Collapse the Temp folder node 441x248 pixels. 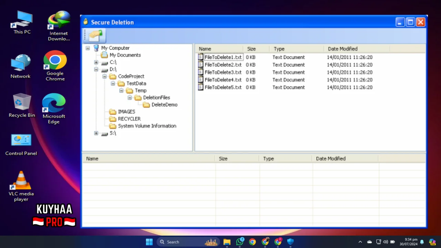click(x=121, y=91)
